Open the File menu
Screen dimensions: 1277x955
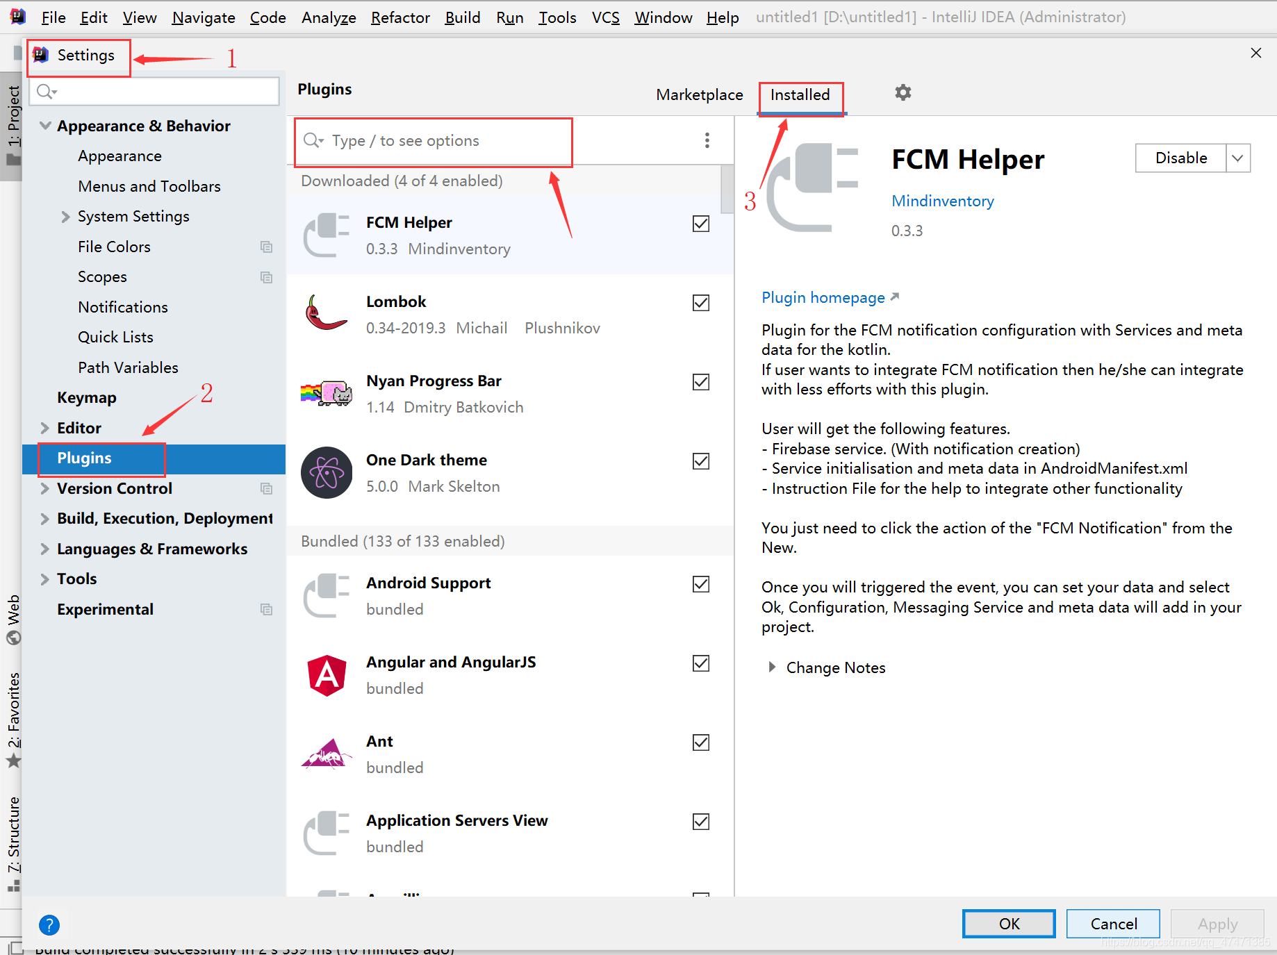pyautogui.click(x=53, y=17)
